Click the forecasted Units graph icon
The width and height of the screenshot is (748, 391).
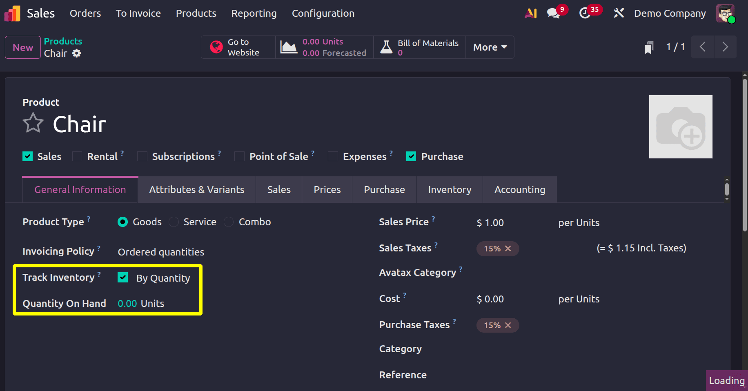click(x=288, y=47)
